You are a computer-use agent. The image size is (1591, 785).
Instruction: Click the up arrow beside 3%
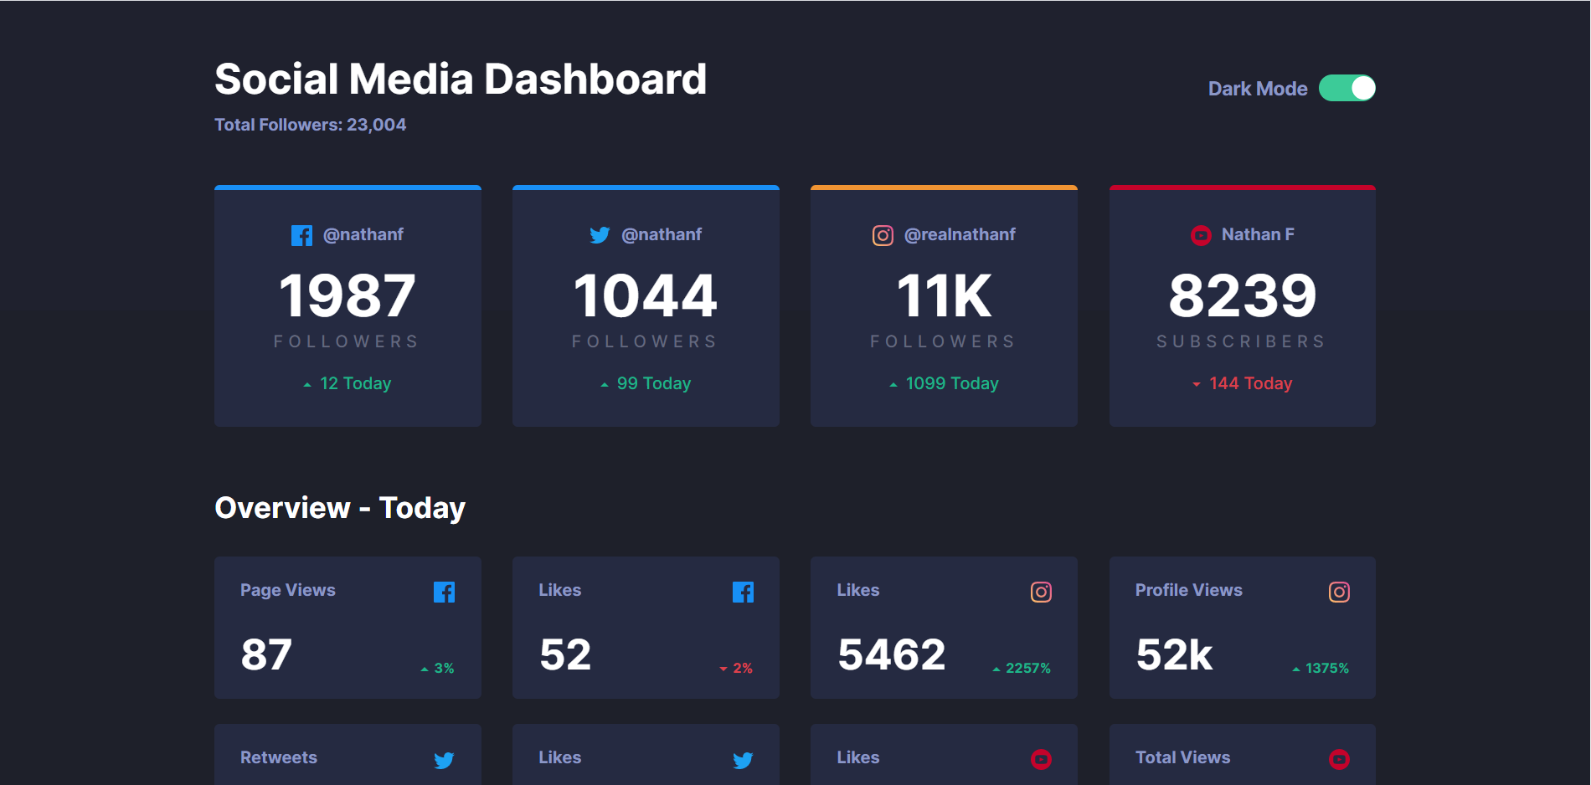(x=425, y=669)
